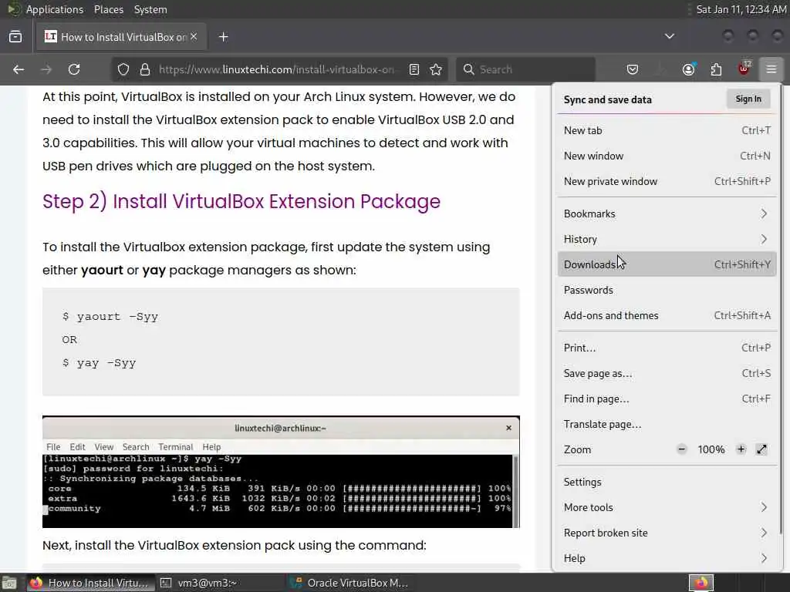Image resolution: width=790 pixels, height=592 pixels.
Task: Choose Translate page…
Action: pyautogui.click(x=667, y=425)
